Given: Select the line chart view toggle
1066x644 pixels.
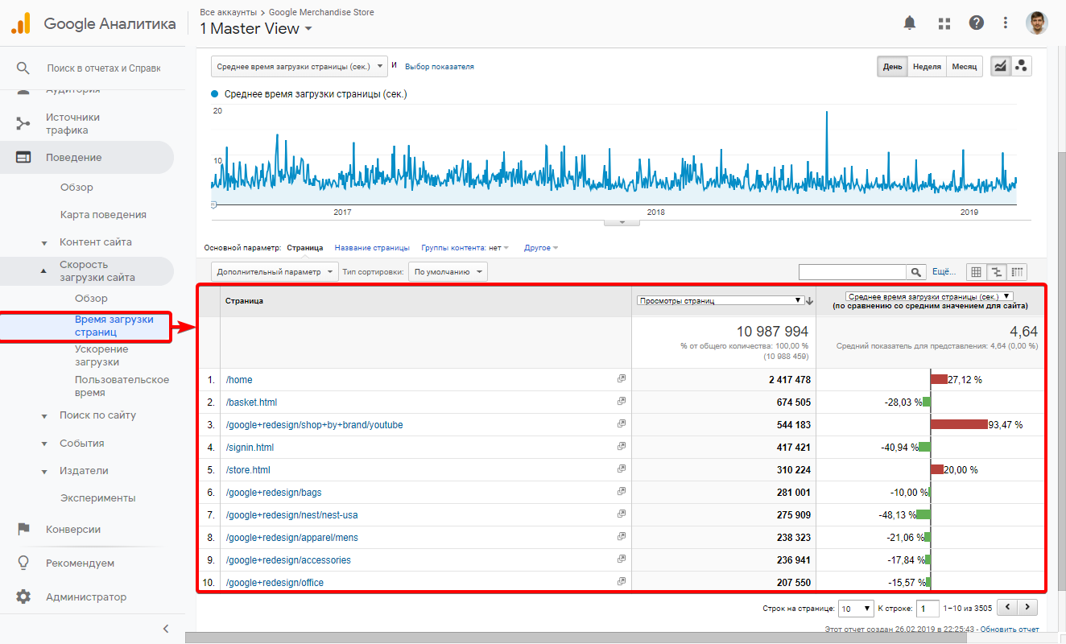Looking at the screenshot, I should (1000, 67).
